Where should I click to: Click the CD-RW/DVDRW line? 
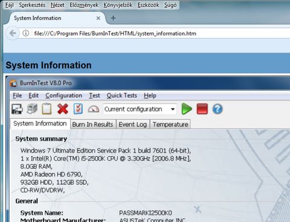[42, 190]
